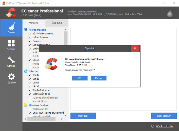Image resolution: width=179 pixels, height=131 pixels.
Task: Click the horizontal scroll left arrow
Action: tap(25, 119)
